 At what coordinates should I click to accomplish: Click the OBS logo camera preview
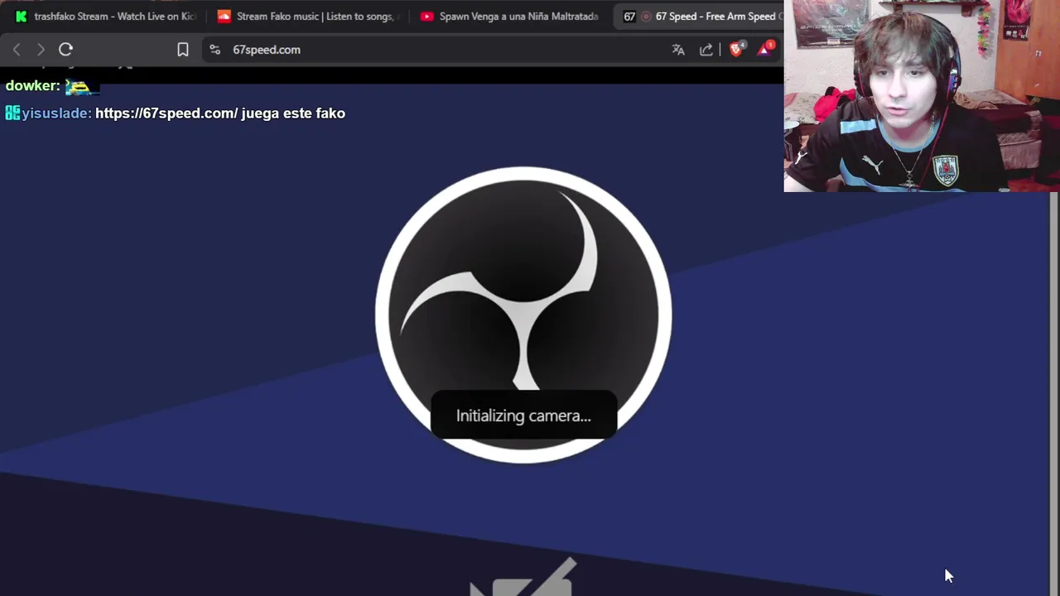(x=523, y=315)
